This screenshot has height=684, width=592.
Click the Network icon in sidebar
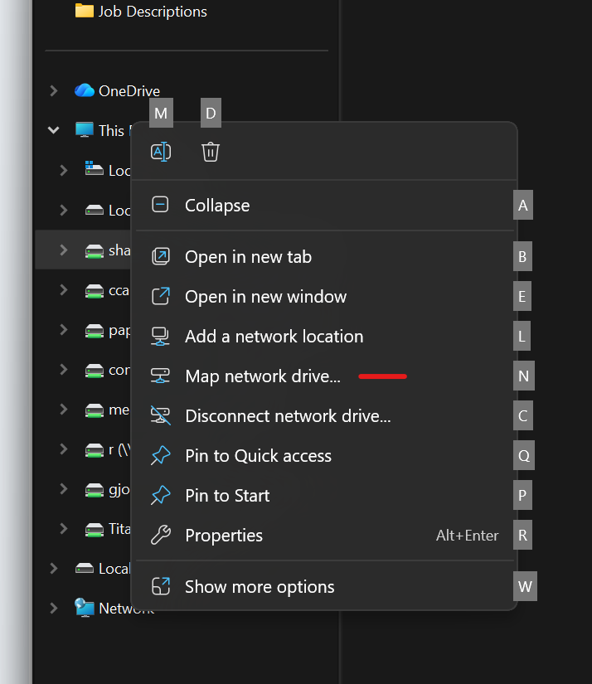[85, 608]
